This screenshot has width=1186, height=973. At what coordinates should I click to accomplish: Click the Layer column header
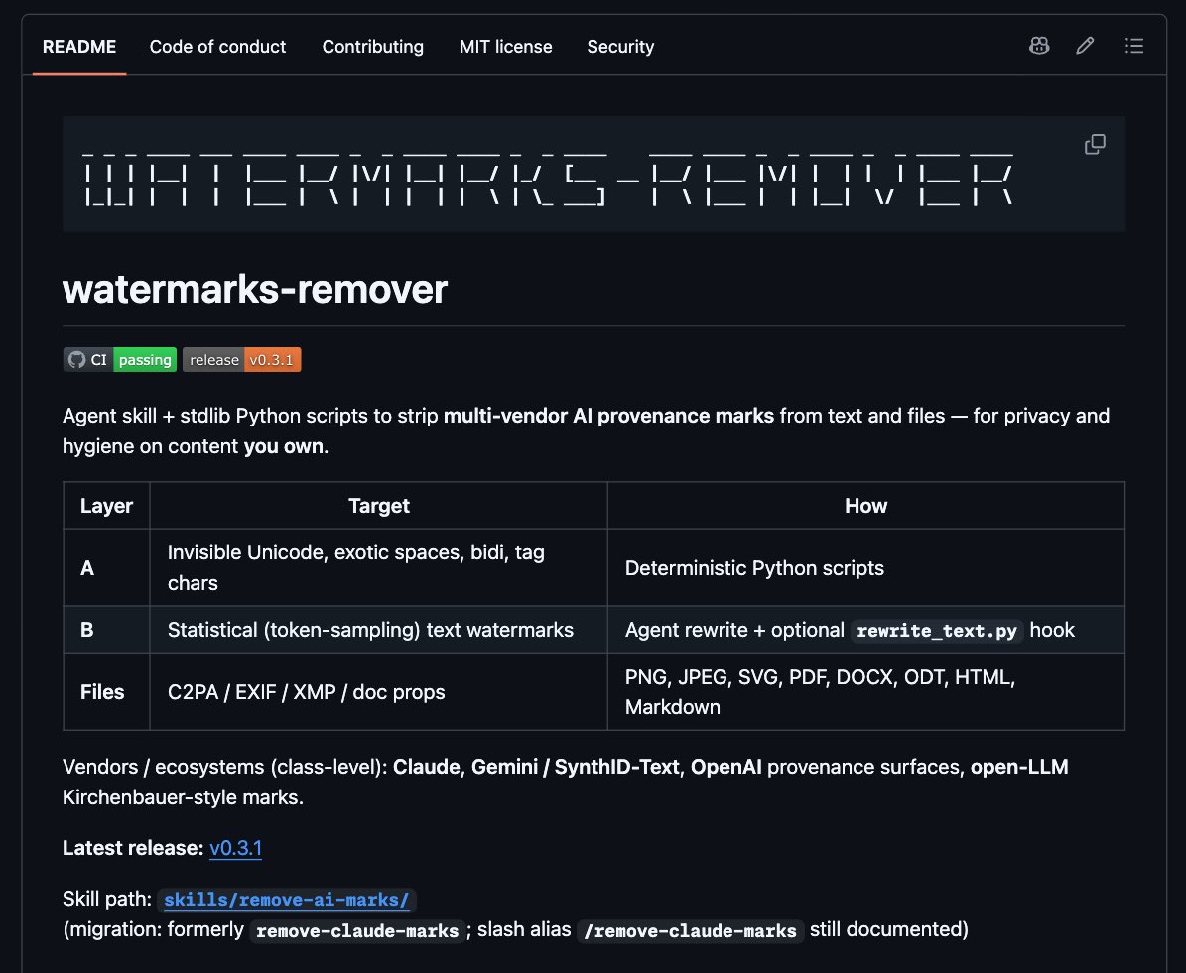tap(106, 505)
